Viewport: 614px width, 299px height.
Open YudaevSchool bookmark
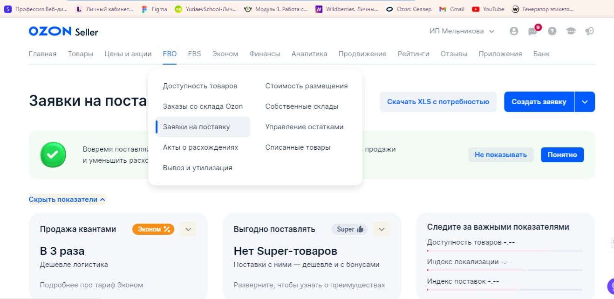[205, 9]
